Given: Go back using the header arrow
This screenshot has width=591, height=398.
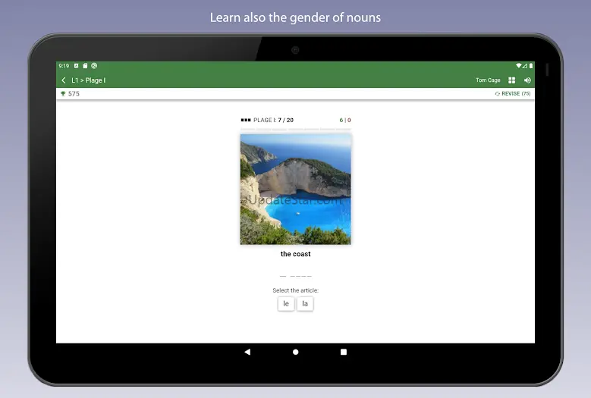Looking at the screenshot, I should point(64,80).
